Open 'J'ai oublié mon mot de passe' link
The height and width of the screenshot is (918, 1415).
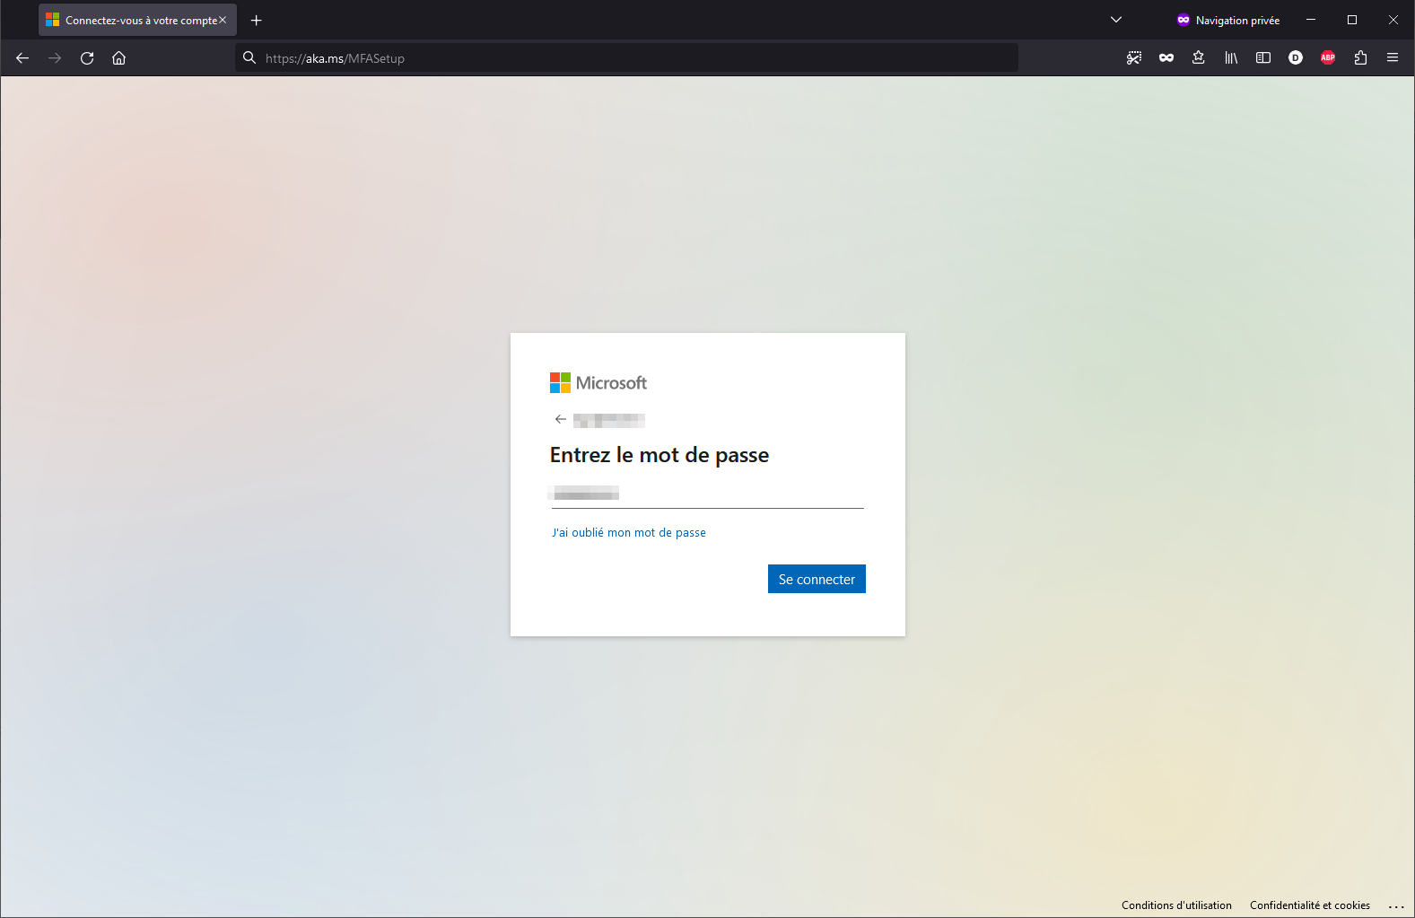pyautogui.click(x=629, y=533)
